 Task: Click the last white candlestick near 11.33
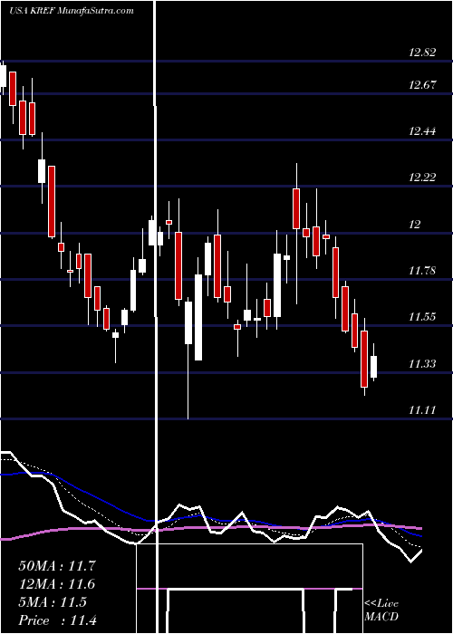point(373,366)
